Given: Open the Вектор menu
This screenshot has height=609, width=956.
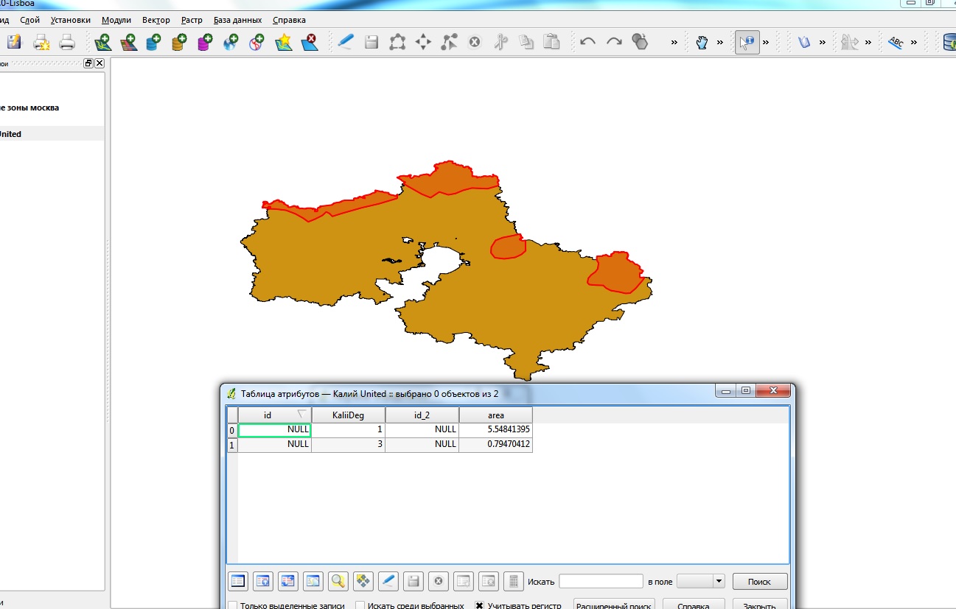Looking at the screenshot, I should coord(156,20).
